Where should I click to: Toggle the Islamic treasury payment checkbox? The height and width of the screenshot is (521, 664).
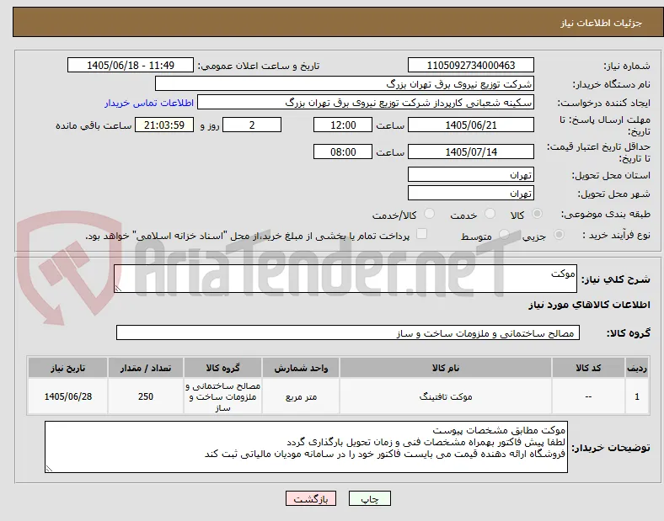point(422,234)
